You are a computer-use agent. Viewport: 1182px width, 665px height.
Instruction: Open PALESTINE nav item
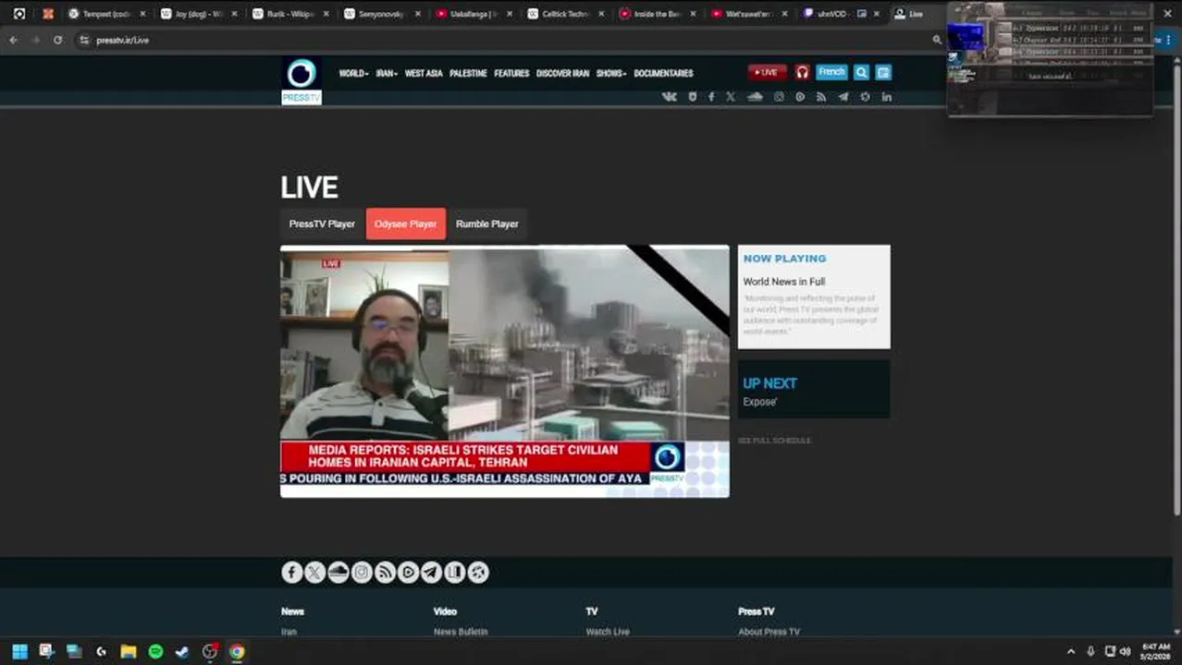[468, 73]
